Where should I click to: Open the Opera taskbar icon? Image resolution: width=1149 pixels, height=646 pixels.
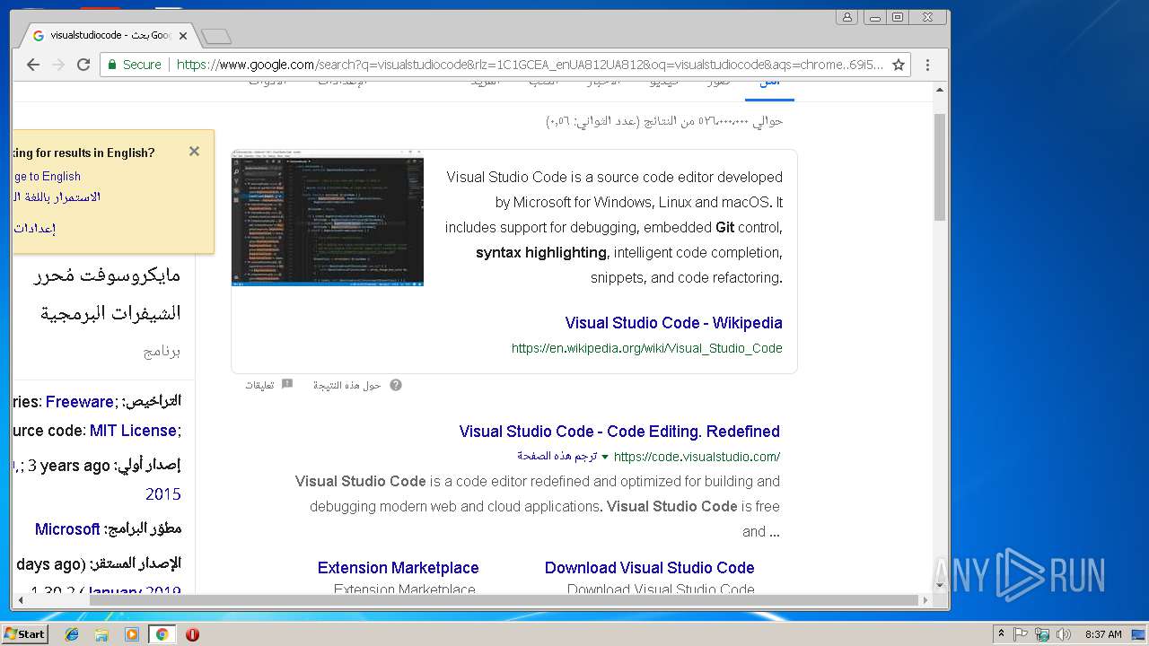192,634
